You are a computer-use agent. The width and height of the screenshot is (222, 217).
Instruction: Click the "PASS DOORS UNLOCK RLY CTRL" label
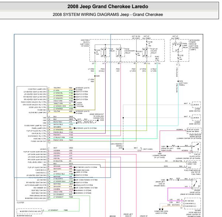(34, 102)
